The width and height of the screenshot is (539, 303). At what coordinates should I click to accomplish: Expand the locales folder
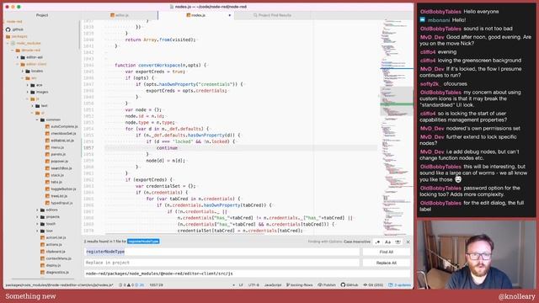23,71
